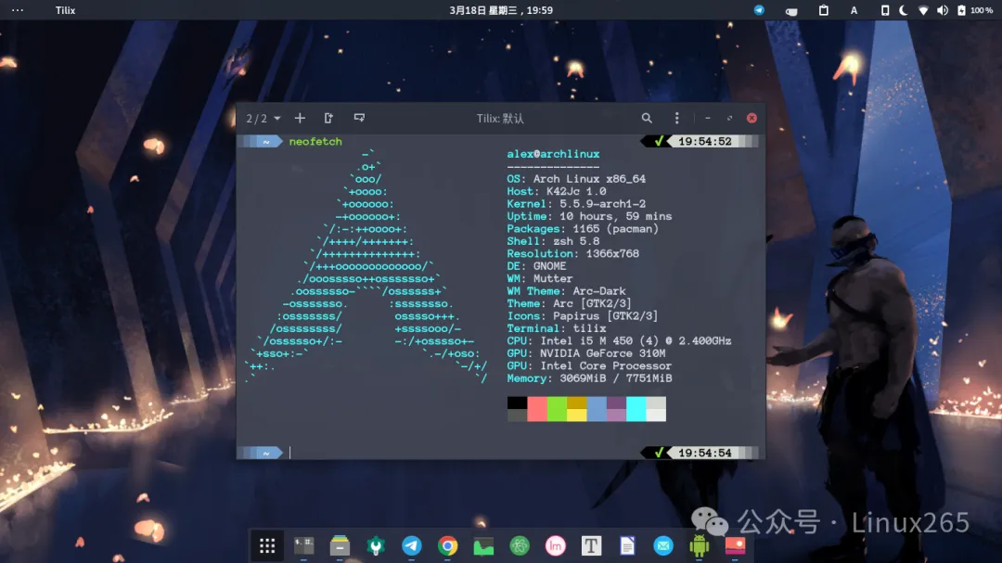Screen dimensions: 1002x563
Task: Click the Resolution: 1366x768 line
Action: coord(573,254)
